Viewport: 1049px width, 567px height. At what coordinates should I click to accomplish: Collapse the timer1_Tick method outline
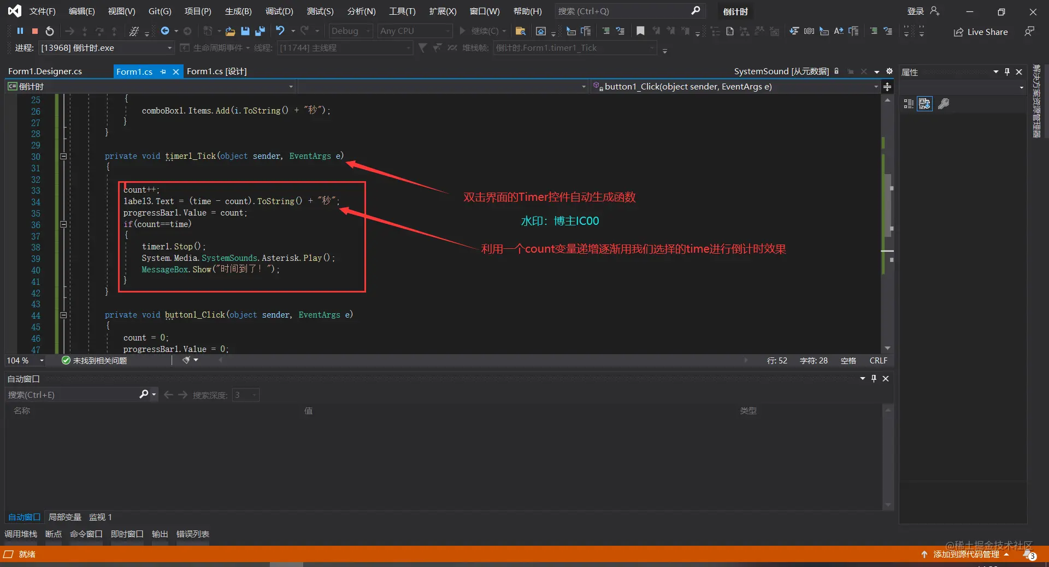[63, 156]
